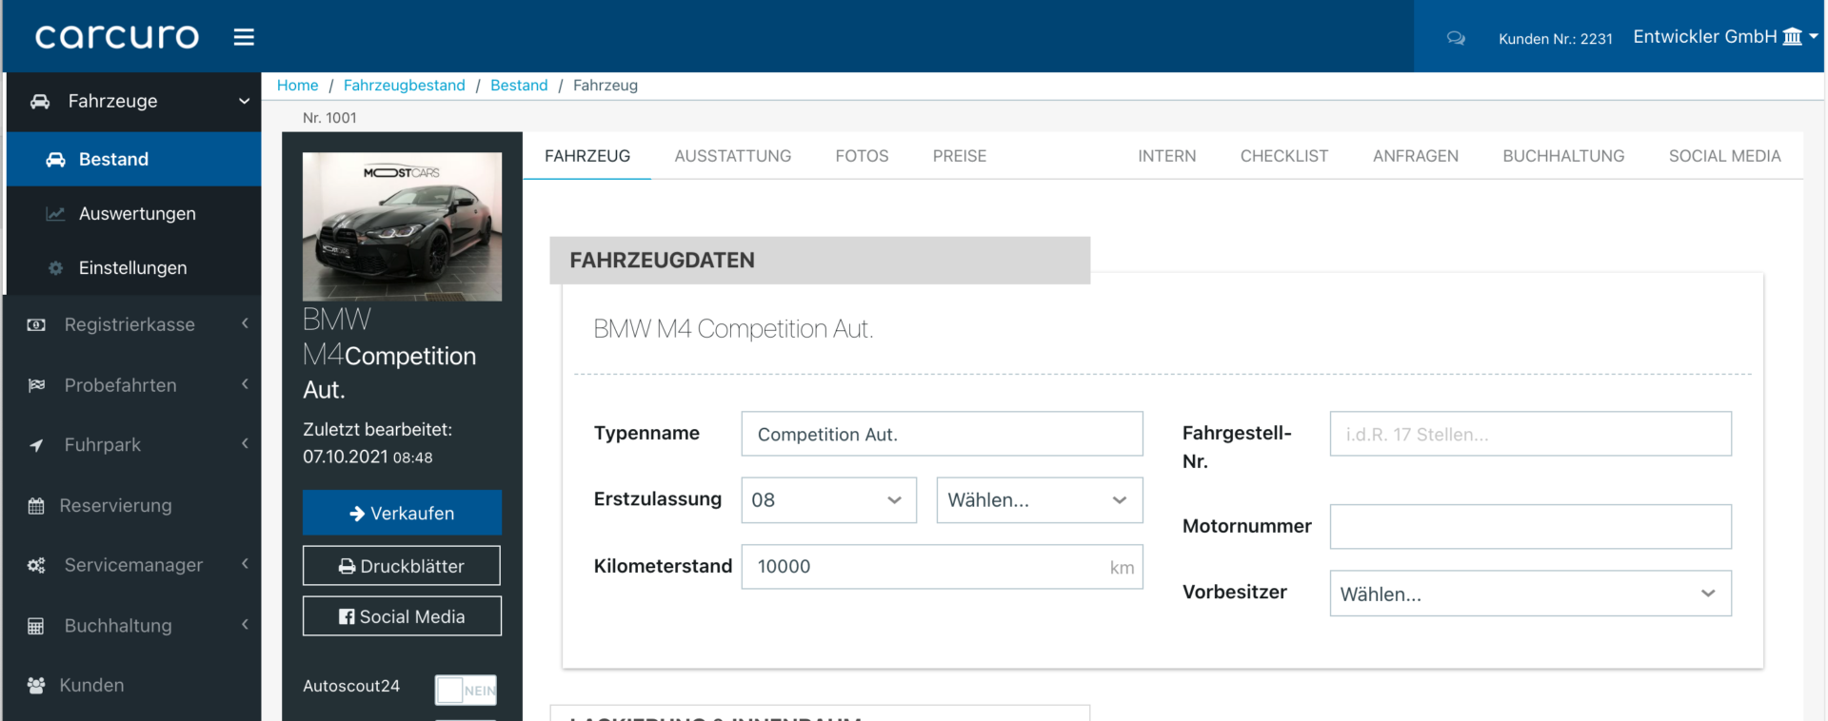Click the Nr. 1001 label

click(x=329, y=118)
